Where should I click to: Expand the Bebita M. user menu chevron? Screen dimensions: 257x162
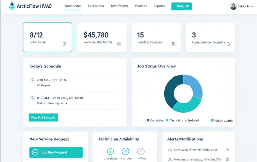pyautogui.click(x=252, y=6)
